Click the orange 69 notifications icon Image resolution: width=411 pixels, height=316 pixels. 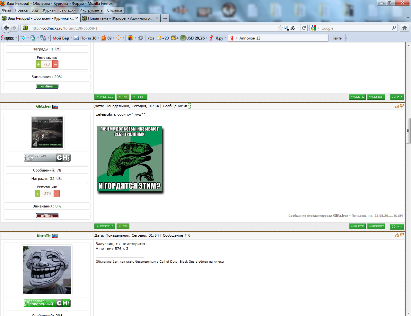tap(103, 38)
